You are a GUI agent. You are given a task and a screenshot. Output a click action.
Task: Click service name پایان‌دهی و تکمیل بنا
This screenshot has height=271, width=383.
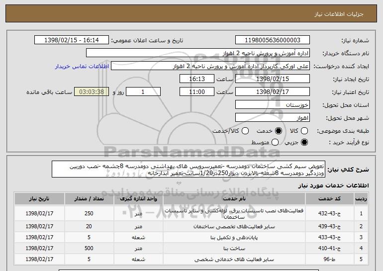234,238
